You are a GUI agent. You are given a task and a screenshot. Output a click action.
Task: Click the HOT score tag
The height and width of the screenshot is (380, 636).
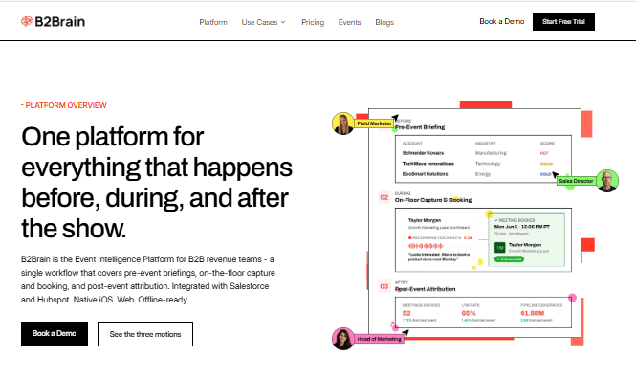[x=544, y=153]
